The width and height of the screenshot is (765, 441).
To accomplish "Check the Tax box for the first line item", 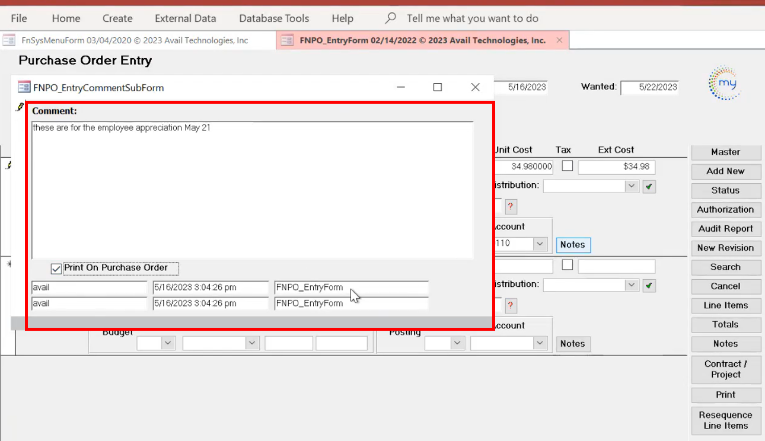I will pos(568,166).
